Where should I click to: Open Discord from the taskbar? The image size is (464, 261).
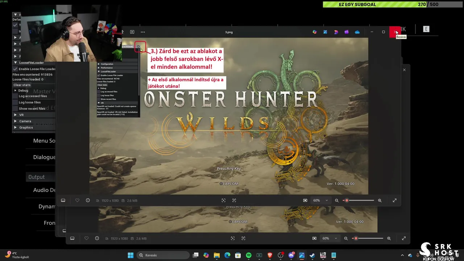click(291, 255)
